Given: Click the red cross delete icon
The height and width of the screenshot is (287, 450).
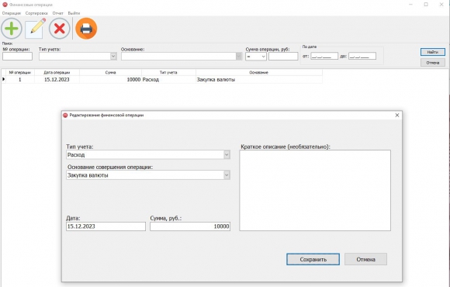Looking at the screenshot, I should (60, 29).
